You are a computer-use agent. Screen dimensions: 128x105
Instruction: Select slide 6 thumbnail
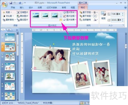point(10,86)
